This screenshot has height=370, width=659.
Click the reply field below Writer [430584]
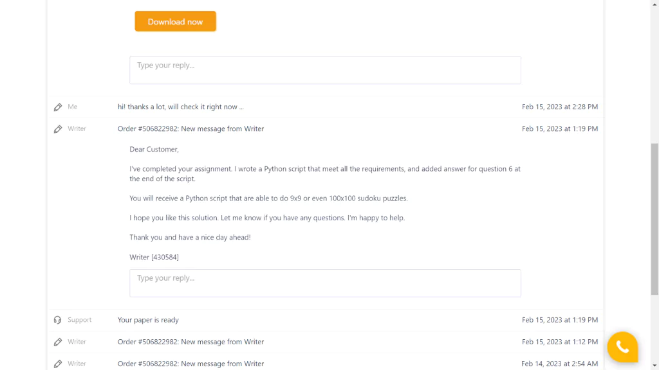click(325, 283)
